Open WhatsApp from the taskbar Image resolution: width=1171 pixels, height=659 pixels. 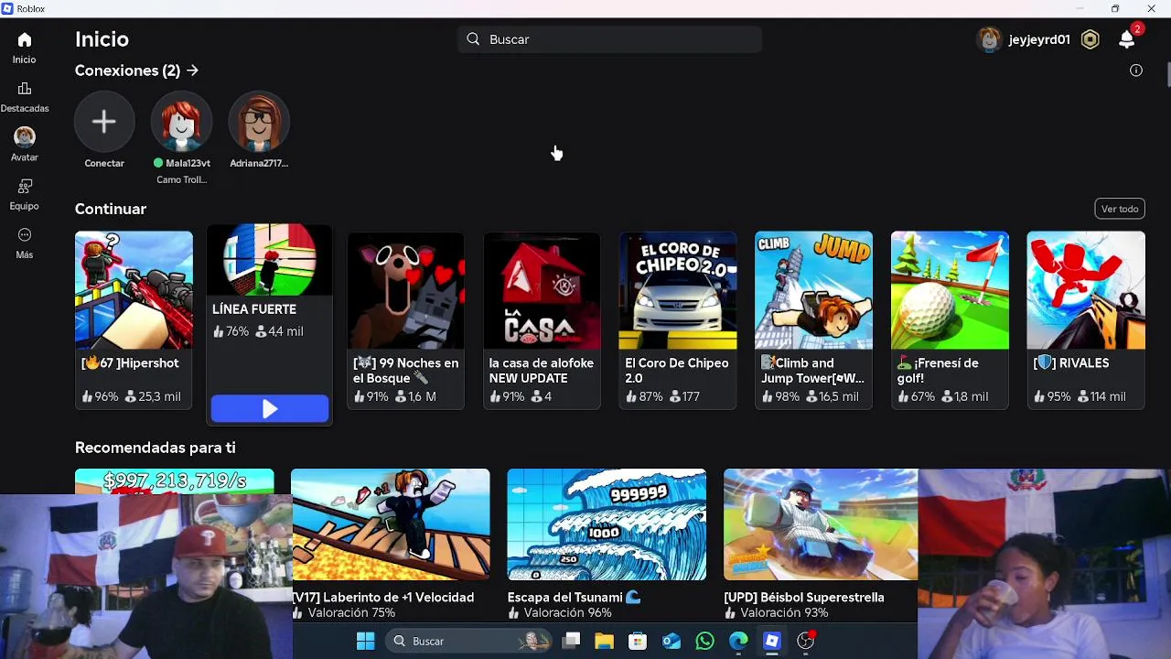704,642
